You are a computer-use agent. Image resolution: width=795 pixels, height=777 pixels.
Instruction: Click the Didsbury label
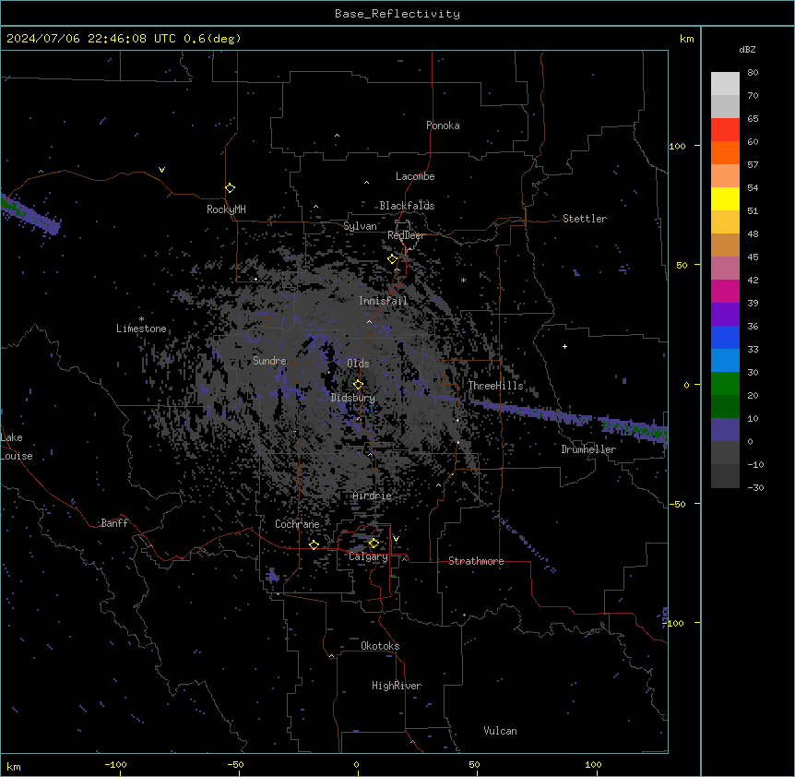[353, 398]
